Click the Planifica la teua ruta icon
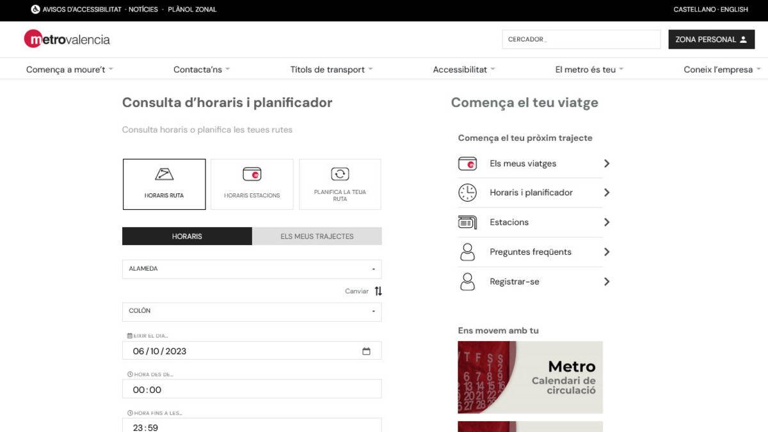 340,174
